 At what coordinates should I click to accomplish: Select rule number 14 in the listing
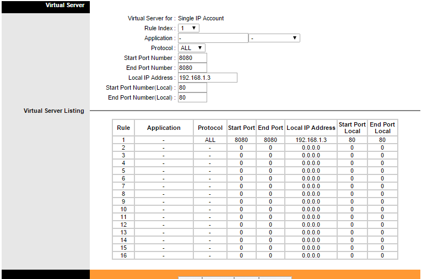tap(123, 240)
